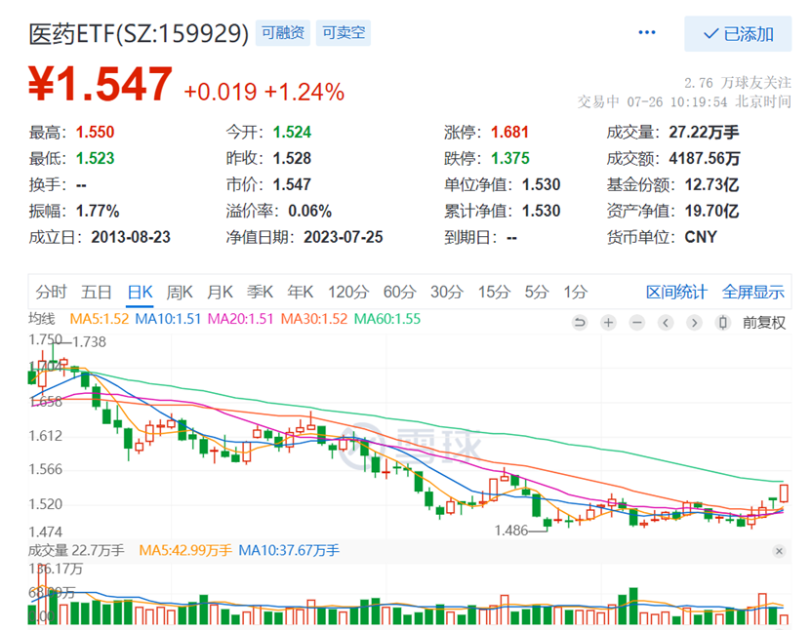
Task: Switch to the 5分 chart tab
Action: (537, 292)
